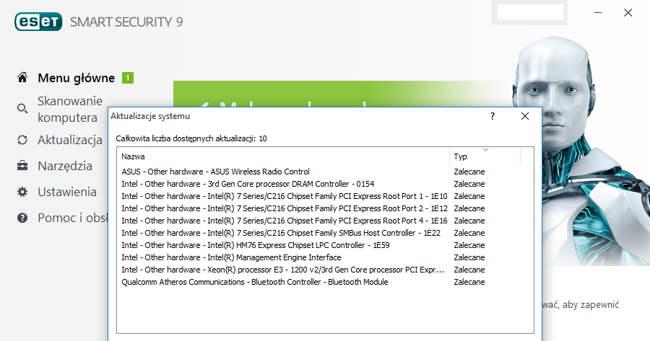
Task: Sort the list by Typ column header
Action: point(485,156)
